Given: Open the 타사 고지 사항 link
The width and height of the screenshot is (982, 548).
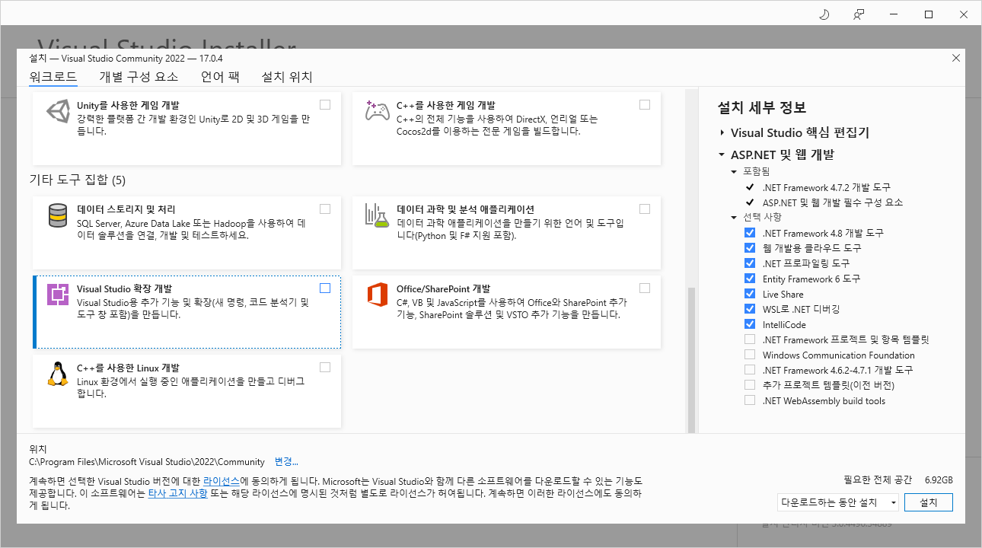Looking at the screenshot, I should click(x=177, y=493).
